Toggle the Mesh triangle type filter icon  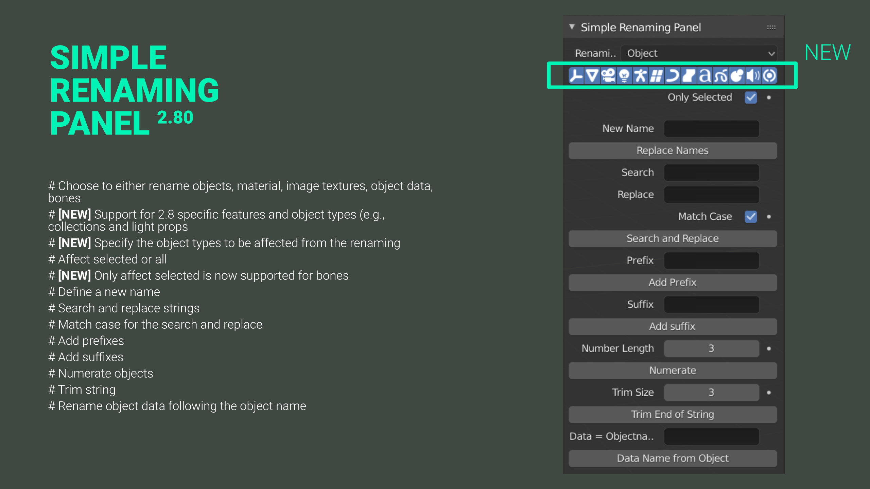[592, 75]
